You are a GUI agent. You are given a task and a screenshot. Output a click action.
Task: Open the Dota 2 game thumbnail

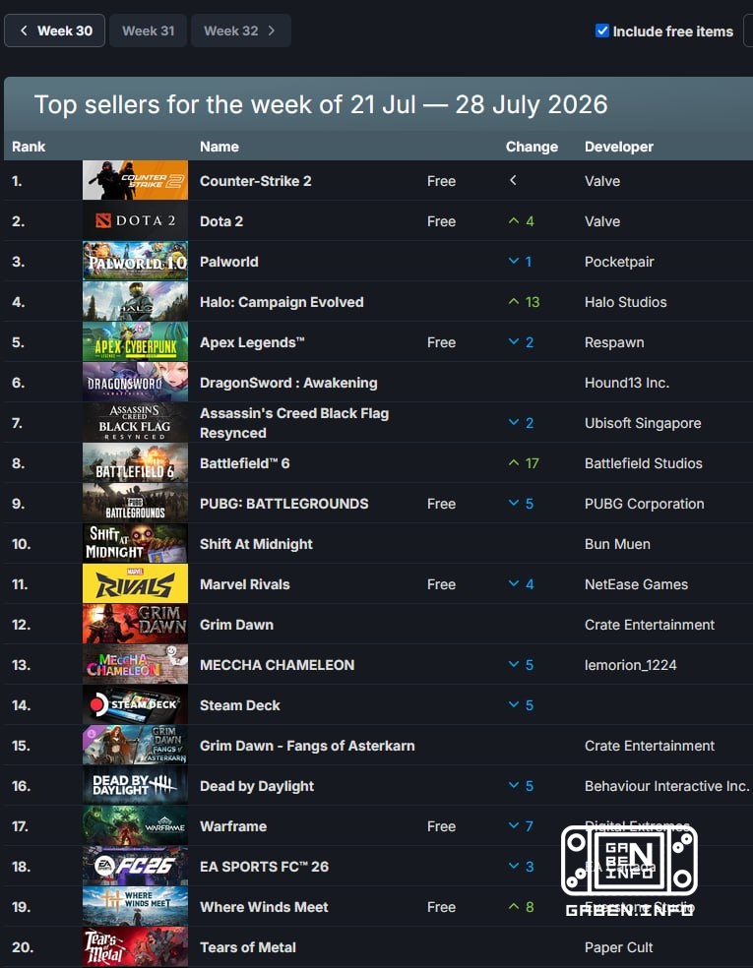point(135,220)
